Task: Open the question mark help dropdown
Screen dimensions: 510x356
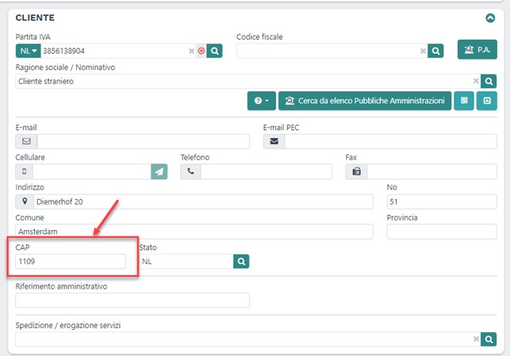Action: 260,101
